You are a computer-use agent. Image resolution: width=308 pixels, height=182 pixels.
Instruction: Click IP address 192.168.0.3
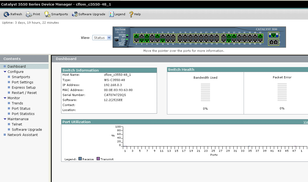tap(113, 85)
